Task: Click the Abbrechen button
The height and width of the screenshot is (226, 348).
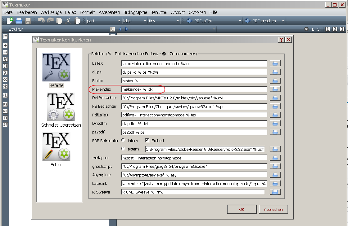Action: click(x=273, y=209)
